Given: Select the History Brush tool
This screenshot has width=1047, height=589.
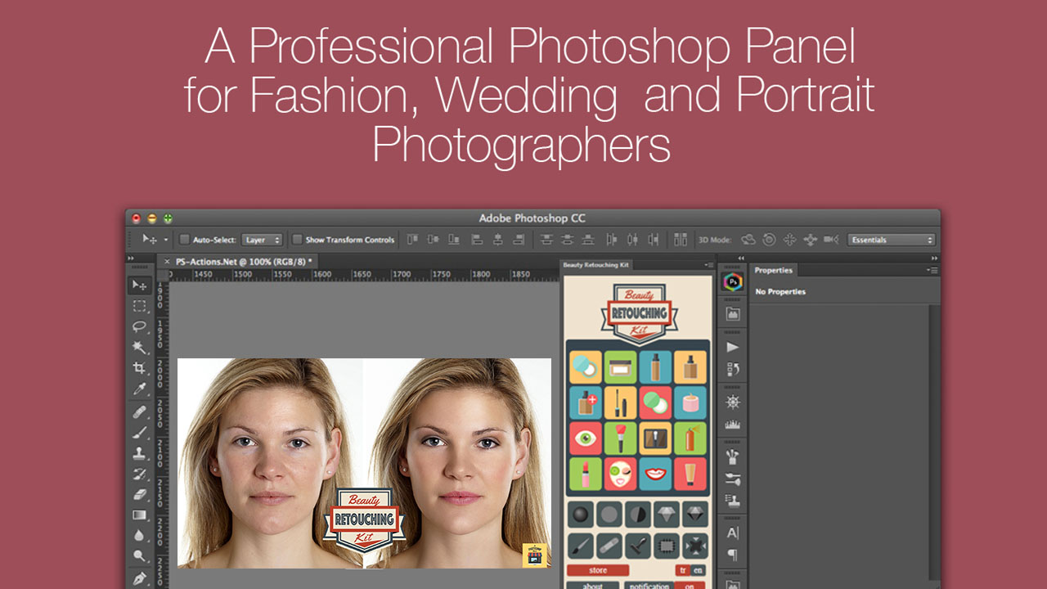Looking at the screenshot, I should click(140, 474).
